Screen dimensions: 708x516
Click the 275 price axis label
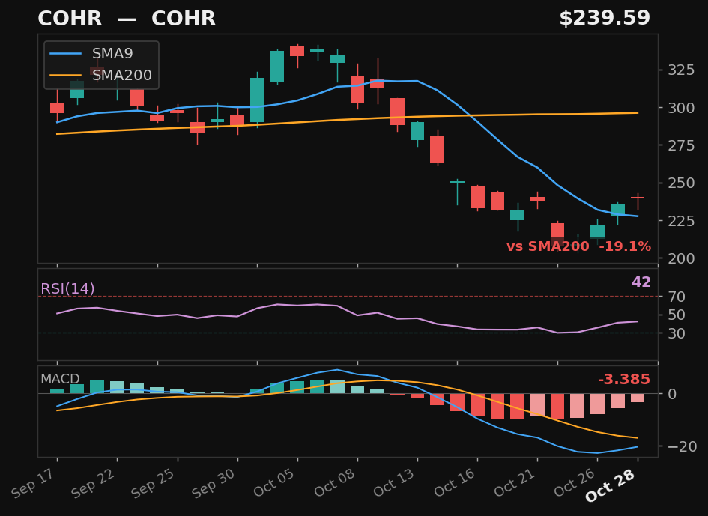(681, 145)
